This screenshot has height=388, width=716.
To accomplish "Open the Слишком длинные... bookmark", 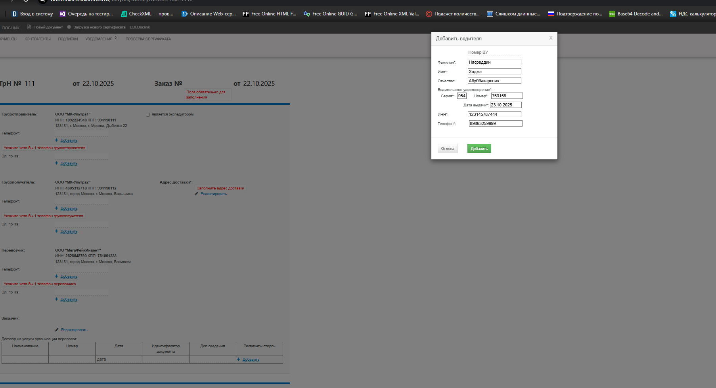I will [x=513, y=14].
